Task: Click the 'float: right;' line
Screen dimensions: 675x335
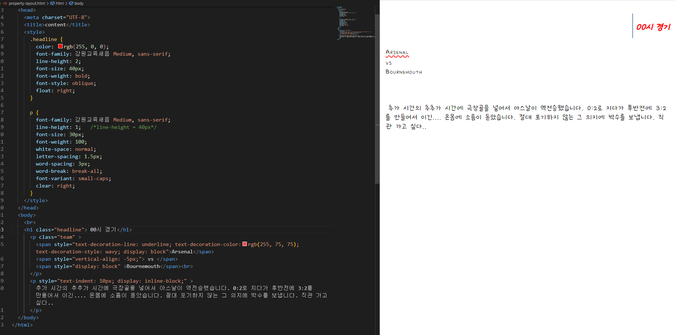Action: tap(55, 90)
